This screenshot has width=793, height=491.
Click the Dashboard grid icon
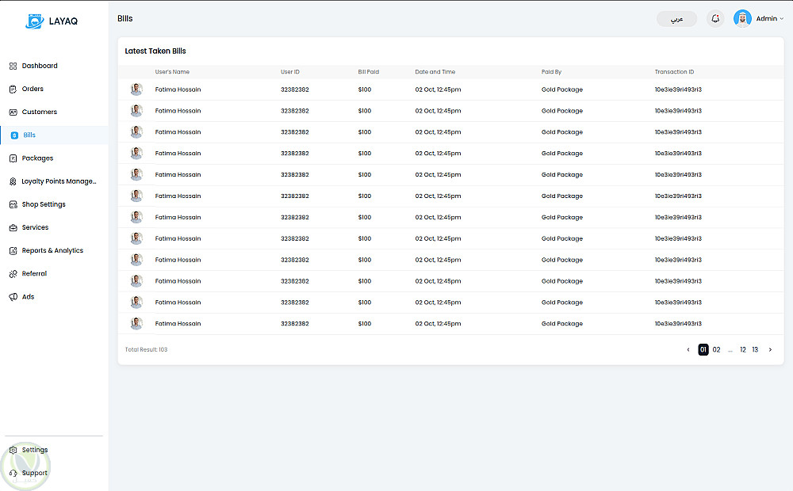point(13,66)
